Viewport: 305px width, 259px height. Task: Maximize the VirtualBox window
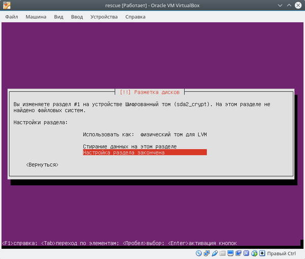click(x=289, y=6)
